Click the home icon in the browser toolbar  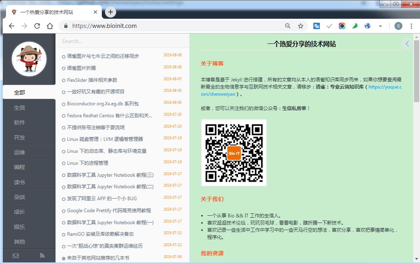pyautogui.click(x=50, y=26)
